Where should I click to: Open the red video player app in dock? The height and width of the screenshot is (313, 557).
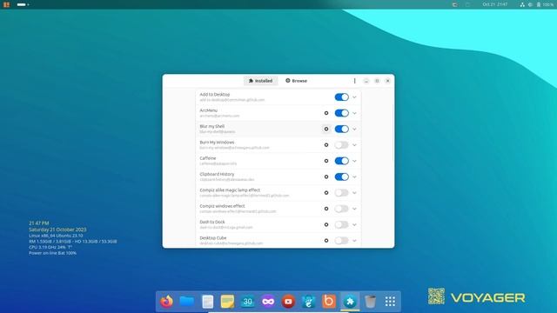point(288,302)
